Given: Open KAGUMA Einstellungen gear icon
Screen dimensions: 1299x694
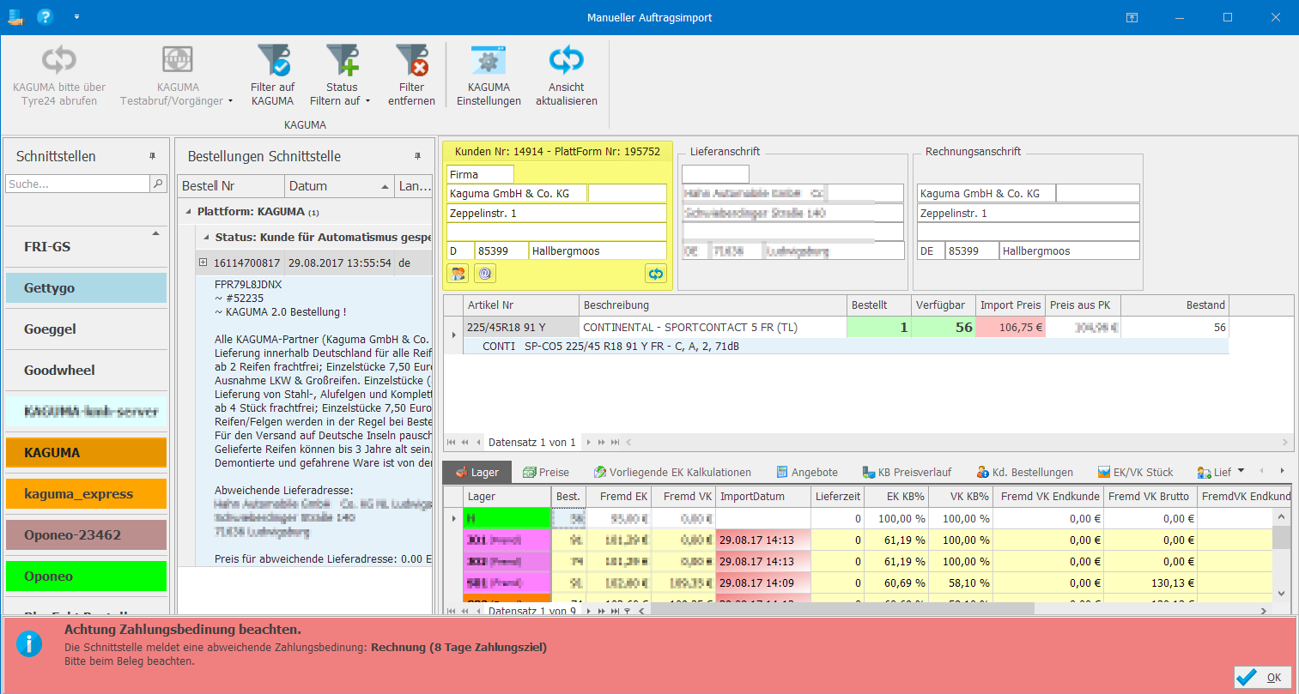Looking at the screenshot, I should coord(489,60).
